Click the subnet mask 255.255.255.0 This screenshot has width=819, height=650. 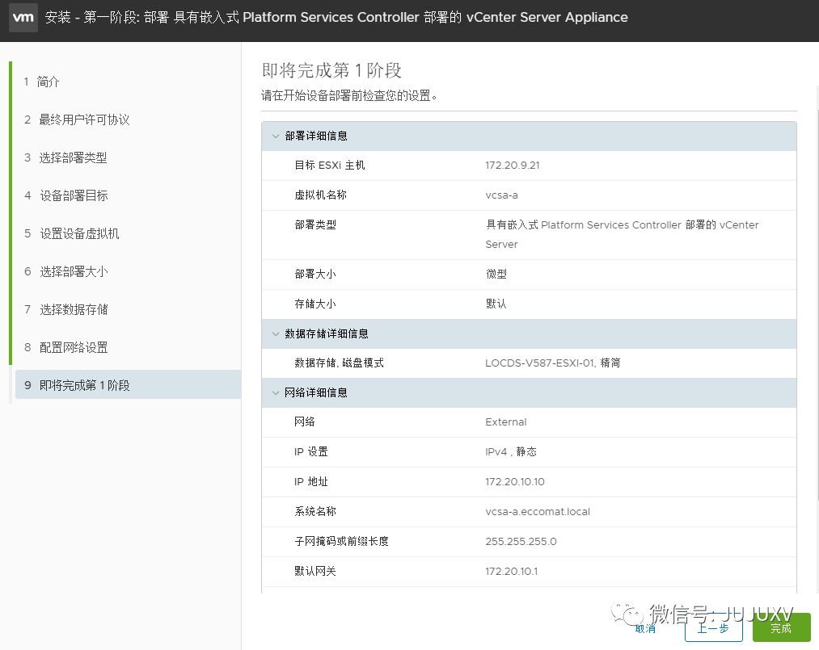point(521,542)
